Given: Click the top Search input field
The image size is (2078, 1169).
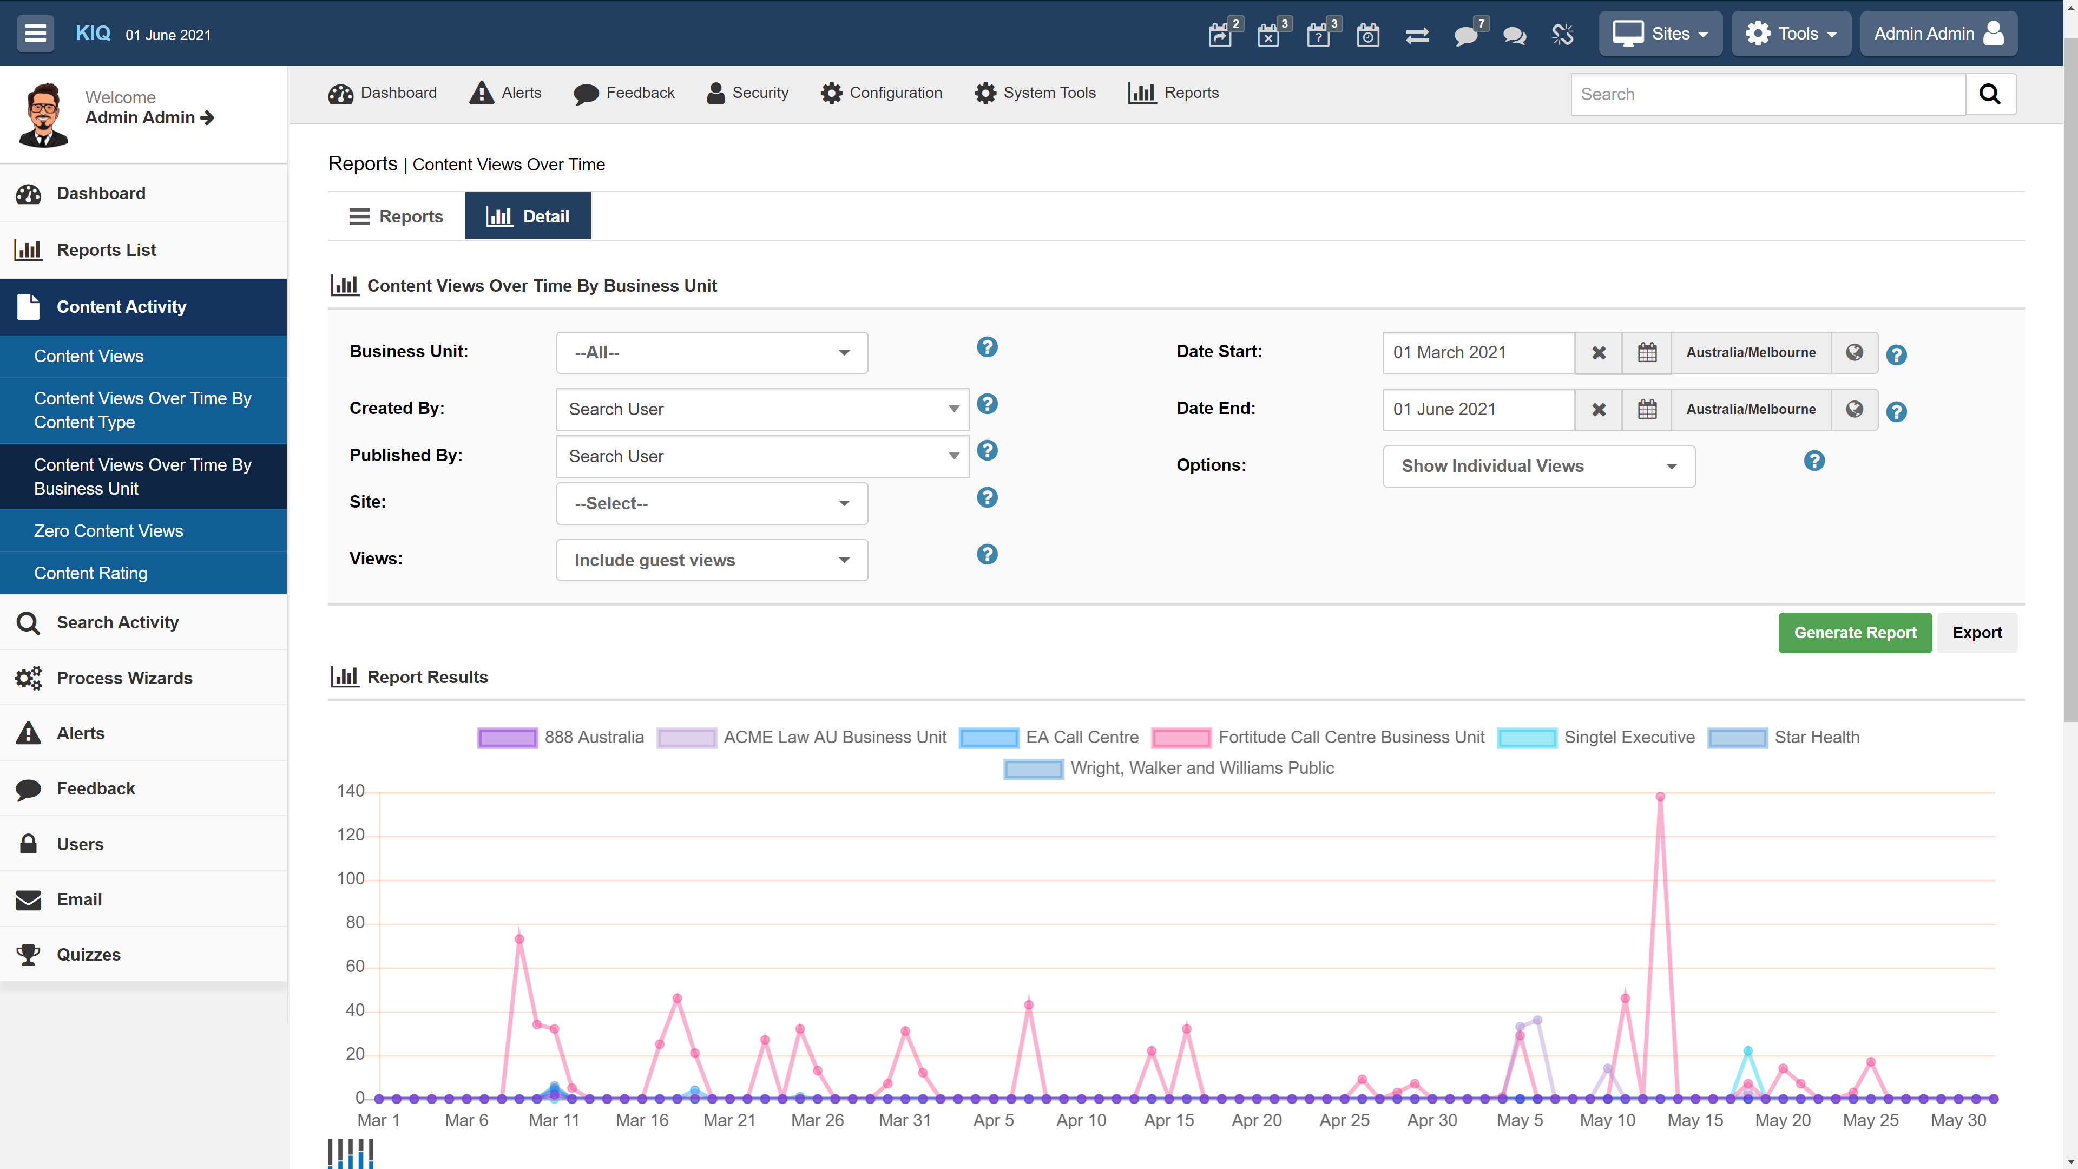Looking at the screenshot, I should [1767, 94].
